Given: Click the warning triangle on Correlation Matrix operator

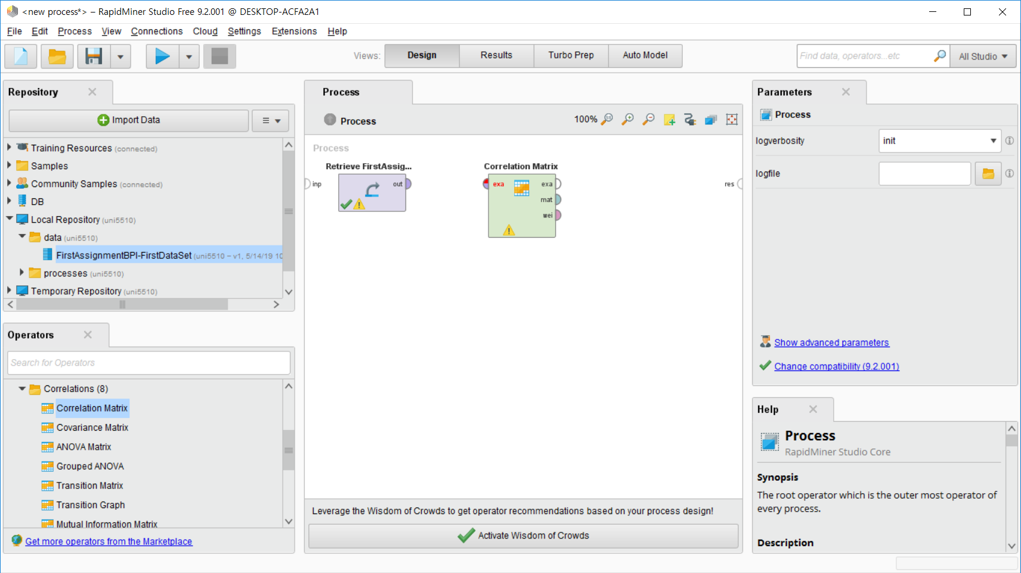Looking at the screenshot, I should pyautogui.click(x=509, y=230).
